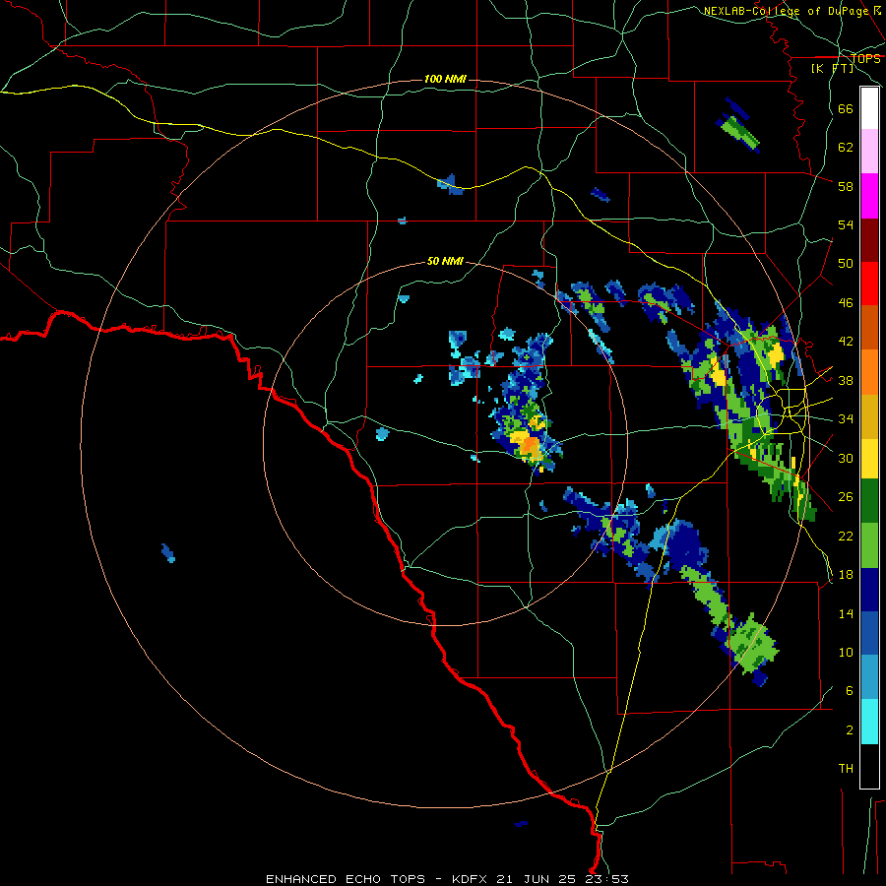Screen dimensions: 886x886
Task: Pick the bright red swatch on the scale
Action: coord(869,284)
